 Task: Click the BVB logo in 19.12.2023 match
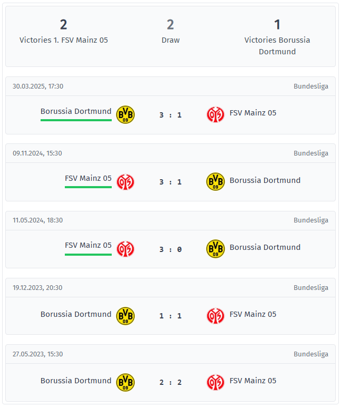(125, 316)
